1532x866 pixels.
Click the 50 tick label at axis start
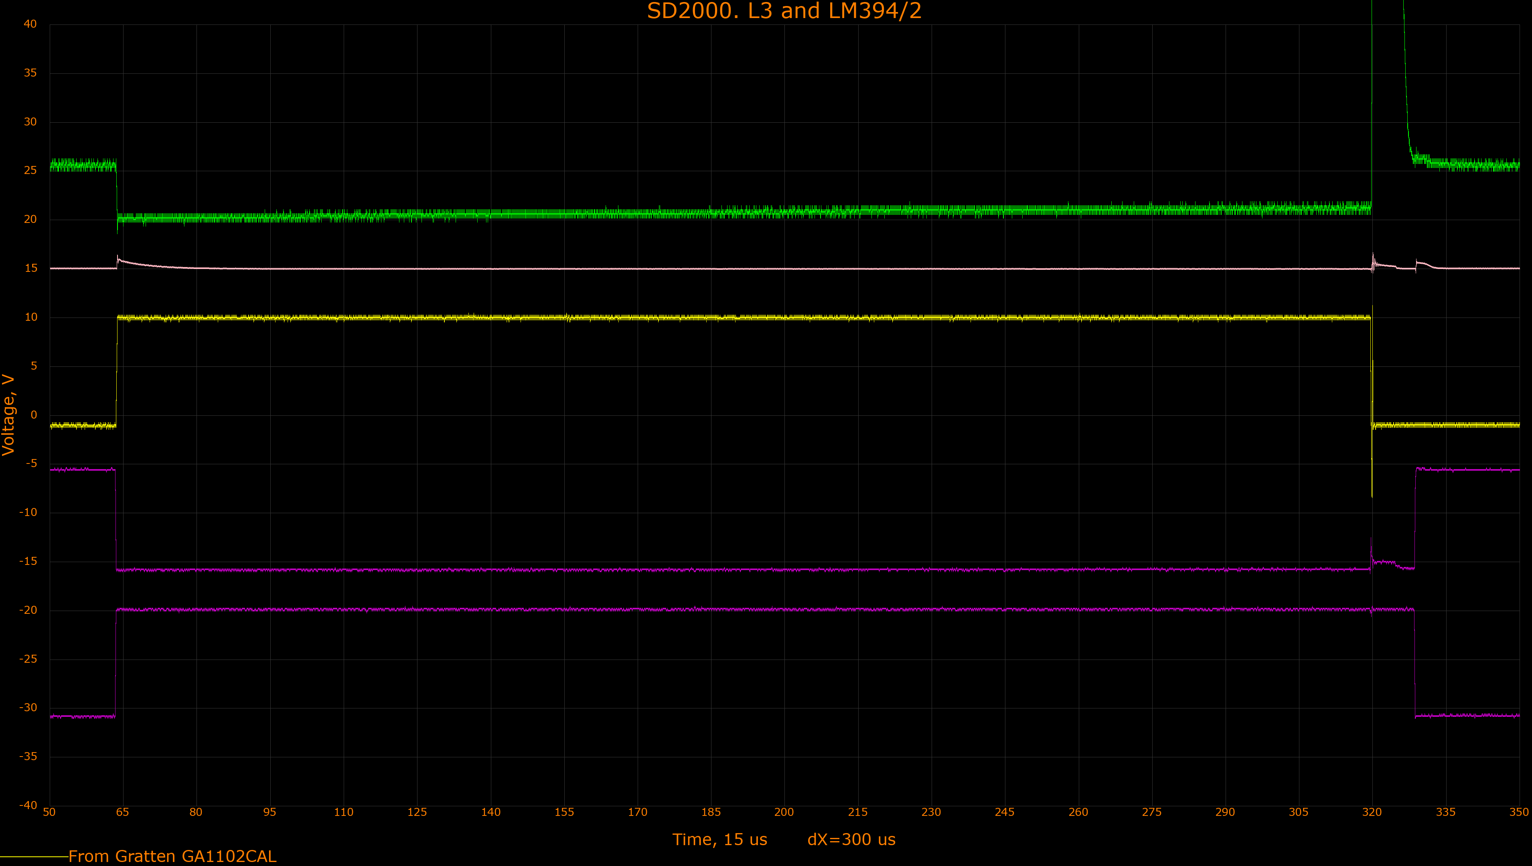point(49,812)
